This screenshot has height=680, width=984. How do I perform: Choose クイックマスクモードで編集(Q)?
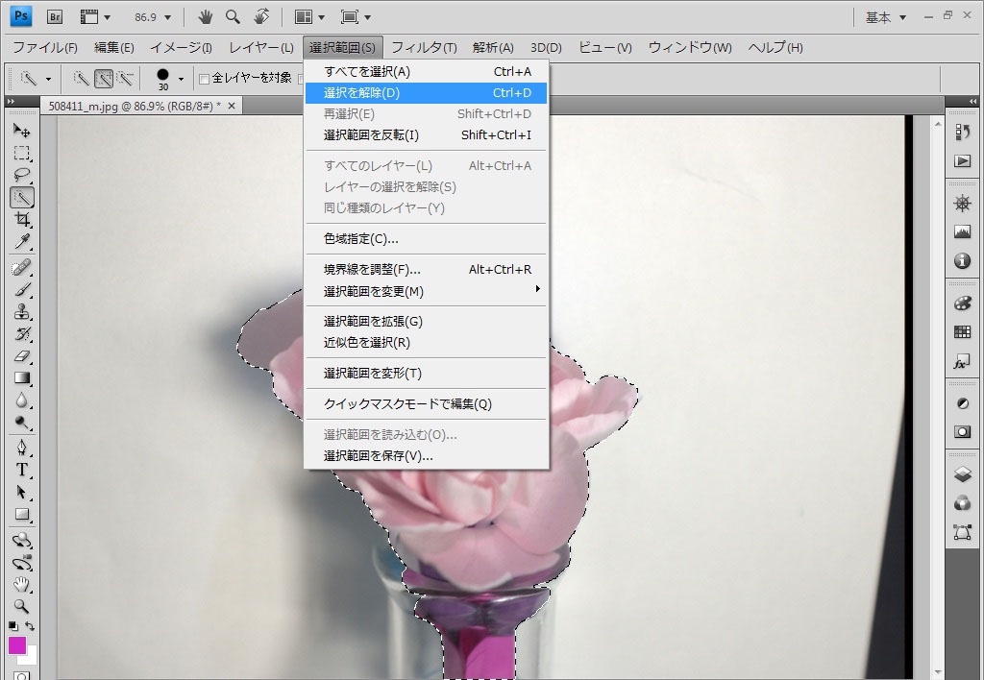click(426, 404)
